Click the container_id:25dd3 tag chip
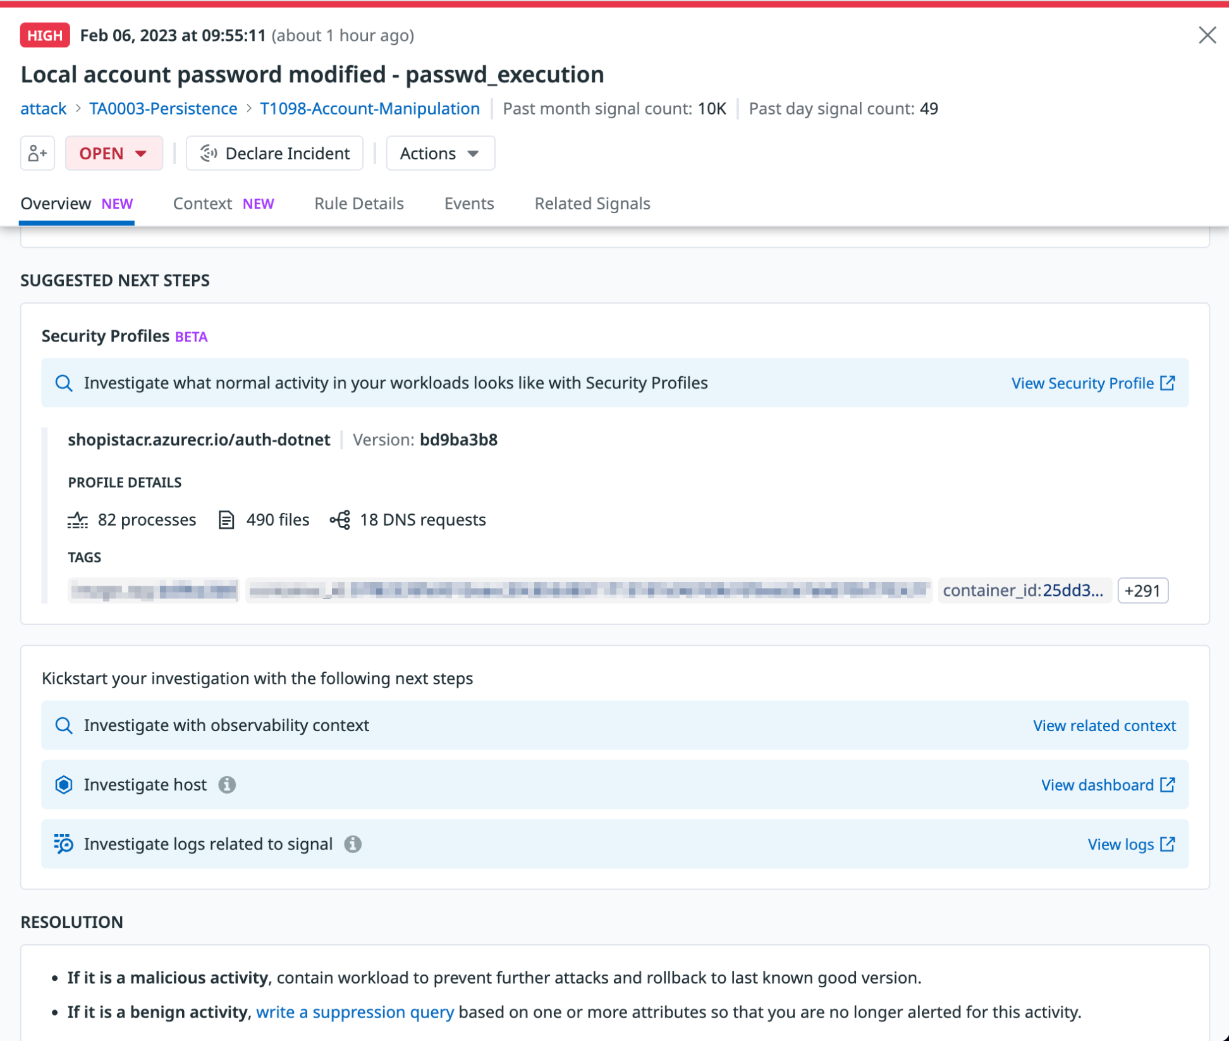The height and width of the screenshot is (1041, 1229). pos(1023,591)
